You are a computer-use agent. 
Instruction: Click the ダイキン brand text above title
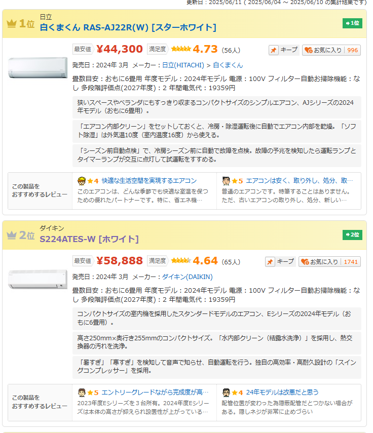(x=52, y=228)
